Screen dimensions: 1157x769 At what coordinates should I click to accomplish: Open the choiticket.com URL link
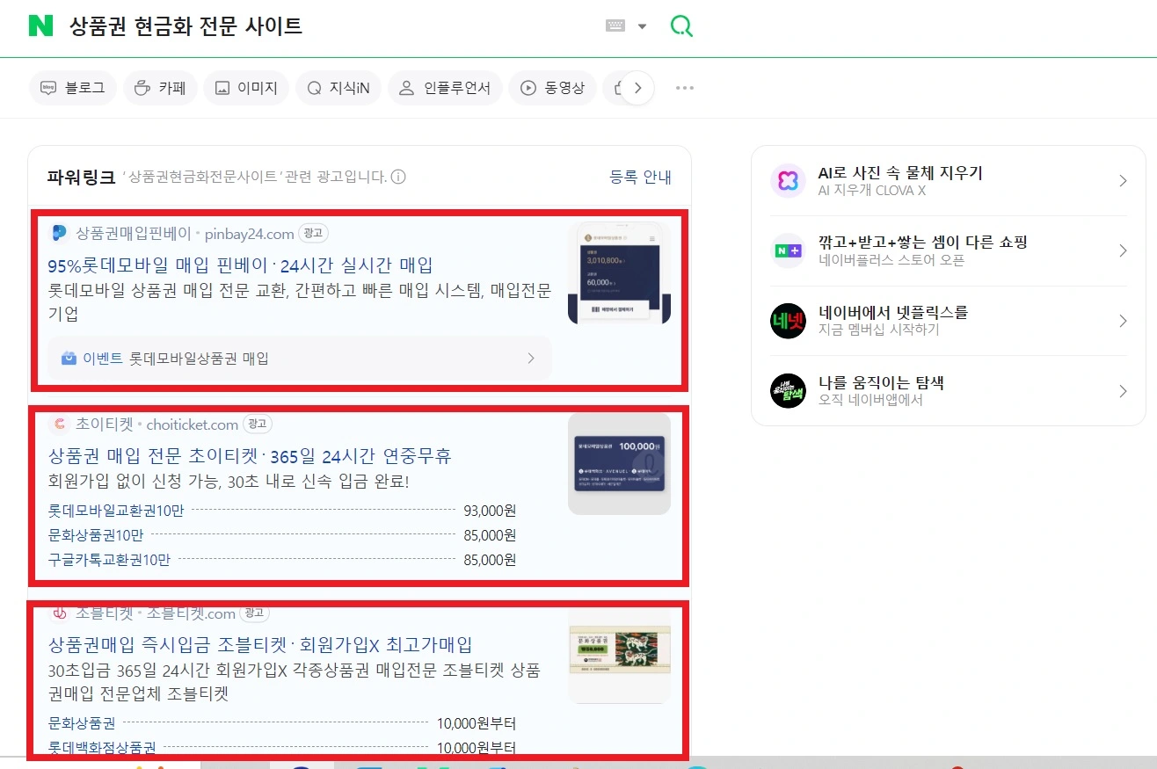(192, 424)
